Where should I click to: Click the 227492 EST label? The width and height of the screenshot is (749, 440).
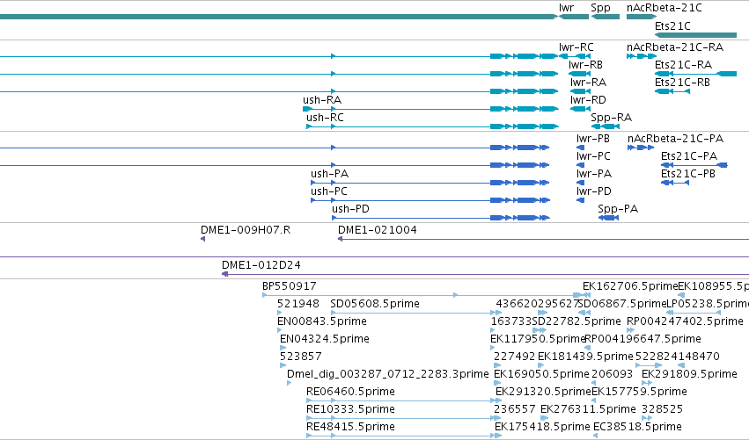click(x=515, y=357)
